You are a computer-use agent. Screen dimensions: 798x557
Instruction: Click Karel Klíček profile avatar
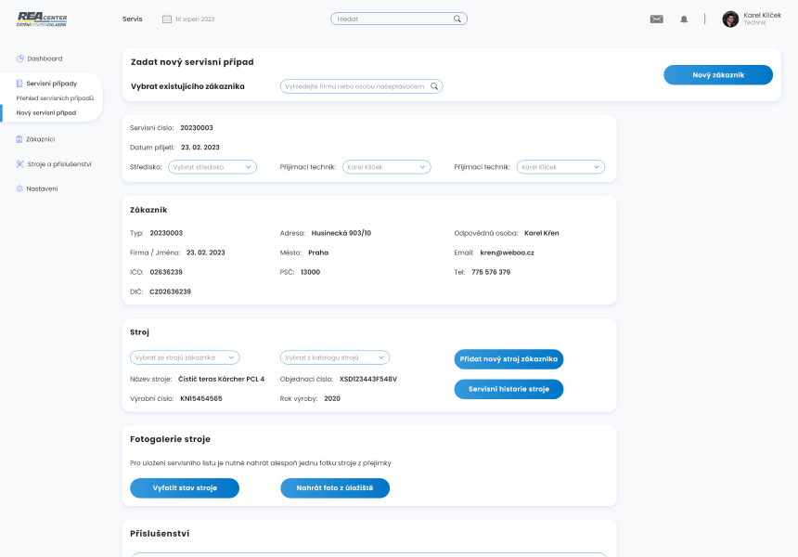(730, 19)
